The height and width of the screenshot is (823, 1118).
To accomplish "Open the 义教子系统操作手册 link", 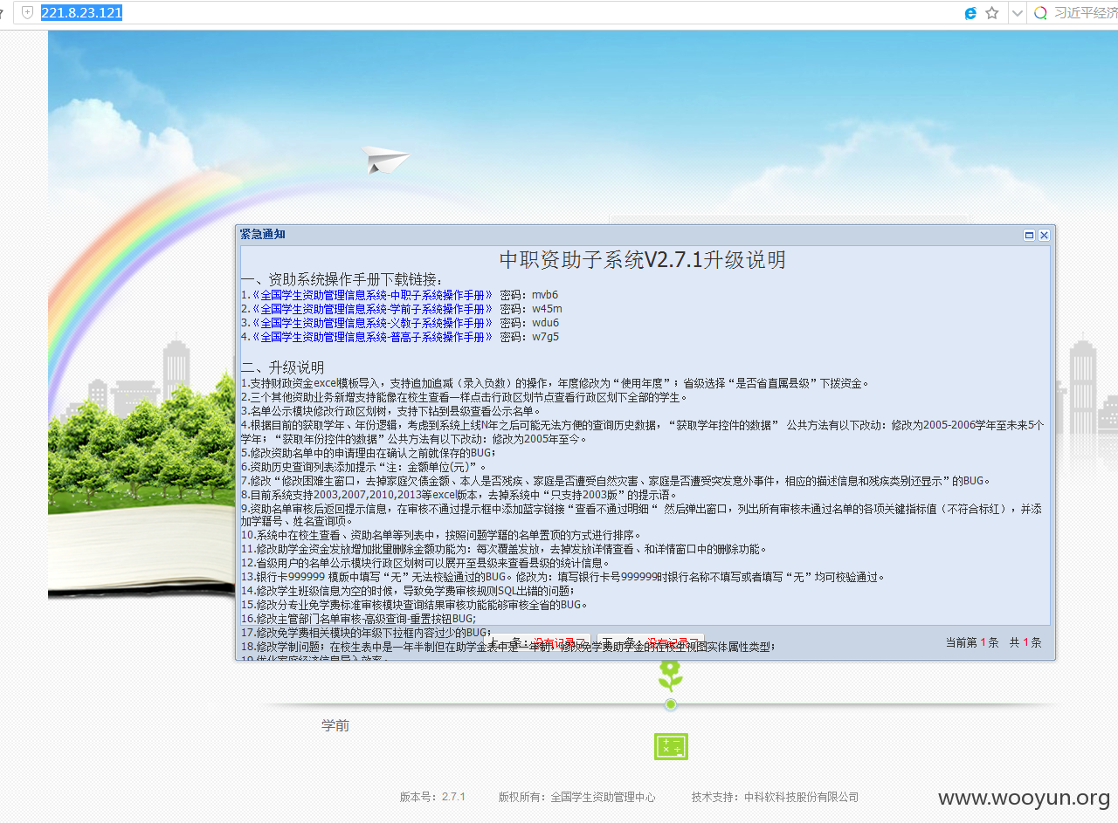I will [371, 323].
